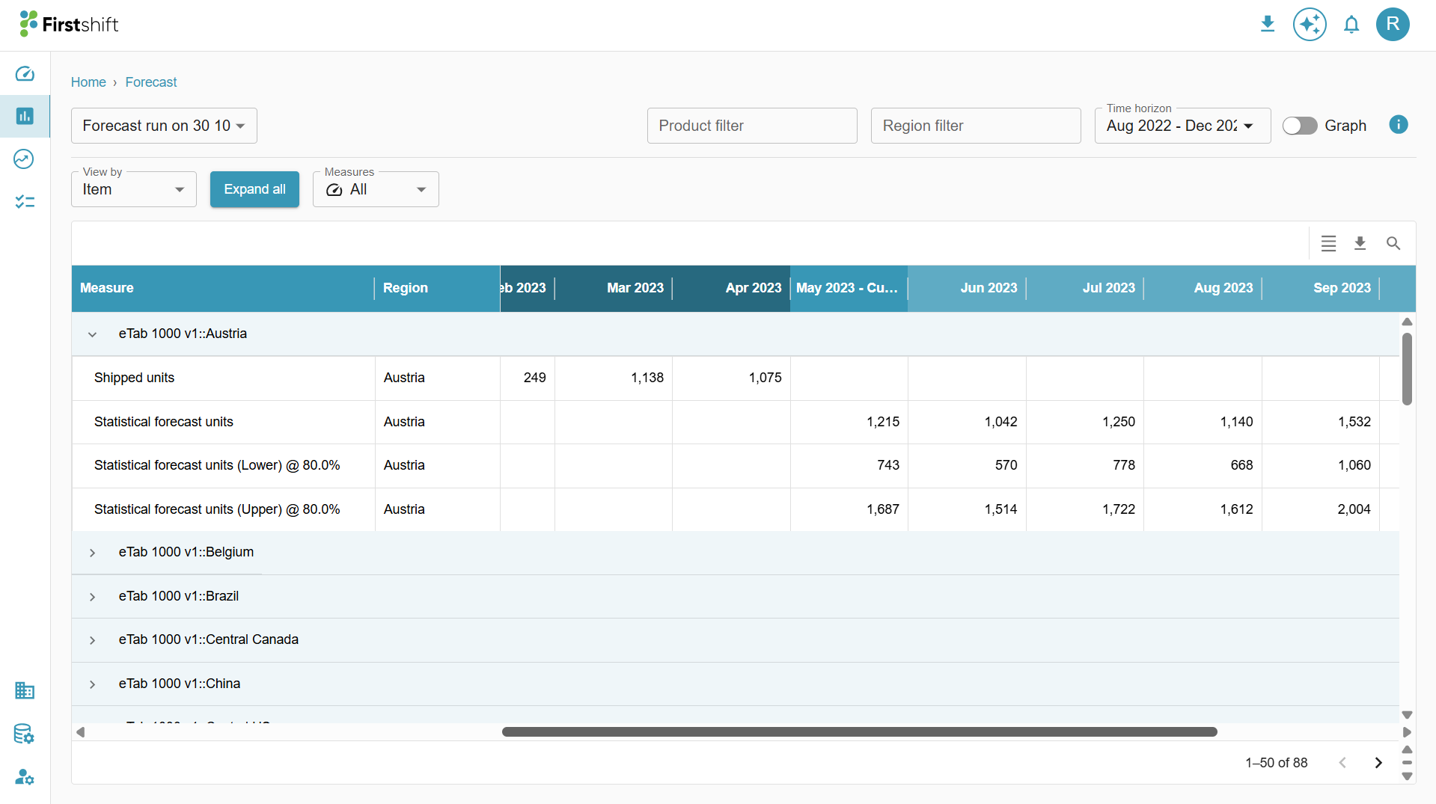Open the AI sparkle assistant icon
Screen dimensions: 1436x804
[x=1310, y=25]
